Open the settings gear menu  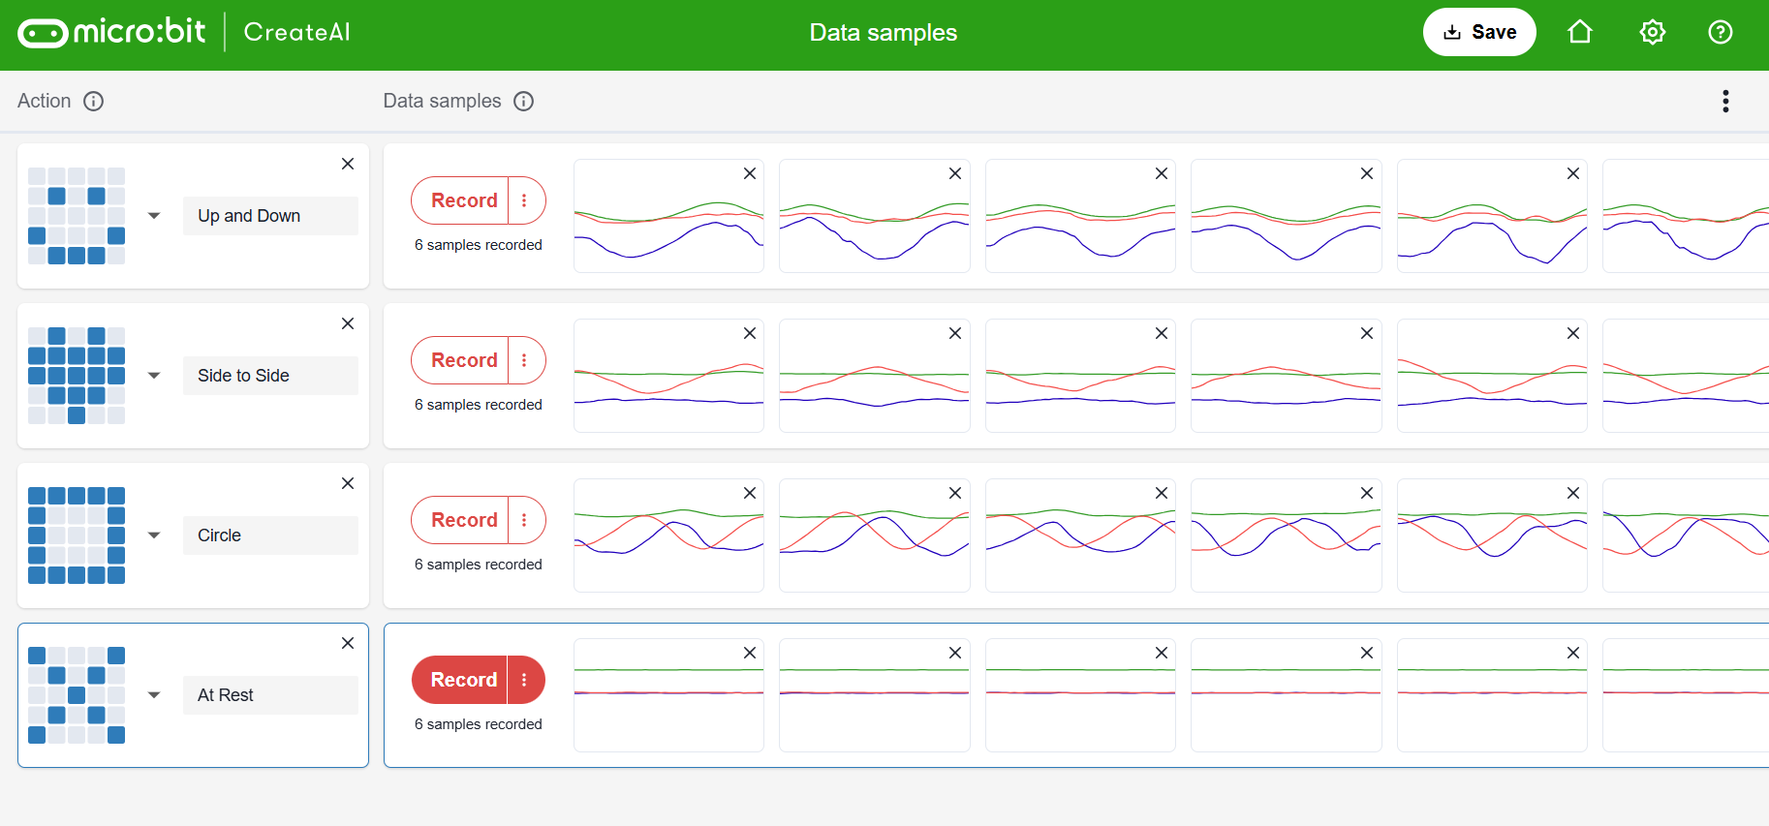pyautogui.click(x=1652, y=32)
